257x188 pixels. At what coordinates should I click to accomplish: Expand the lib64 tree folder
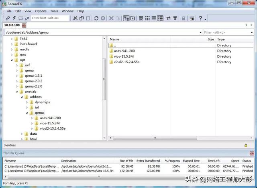[12, 39]
